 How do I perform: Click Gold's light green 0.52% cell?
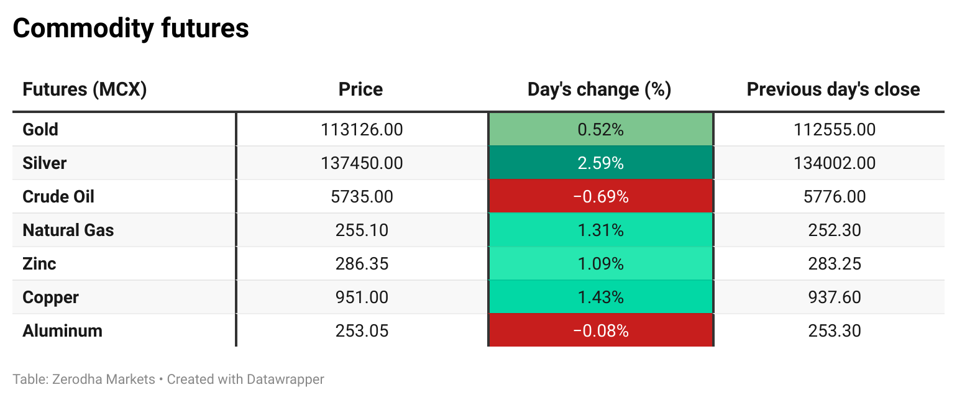tap(600, 130)
